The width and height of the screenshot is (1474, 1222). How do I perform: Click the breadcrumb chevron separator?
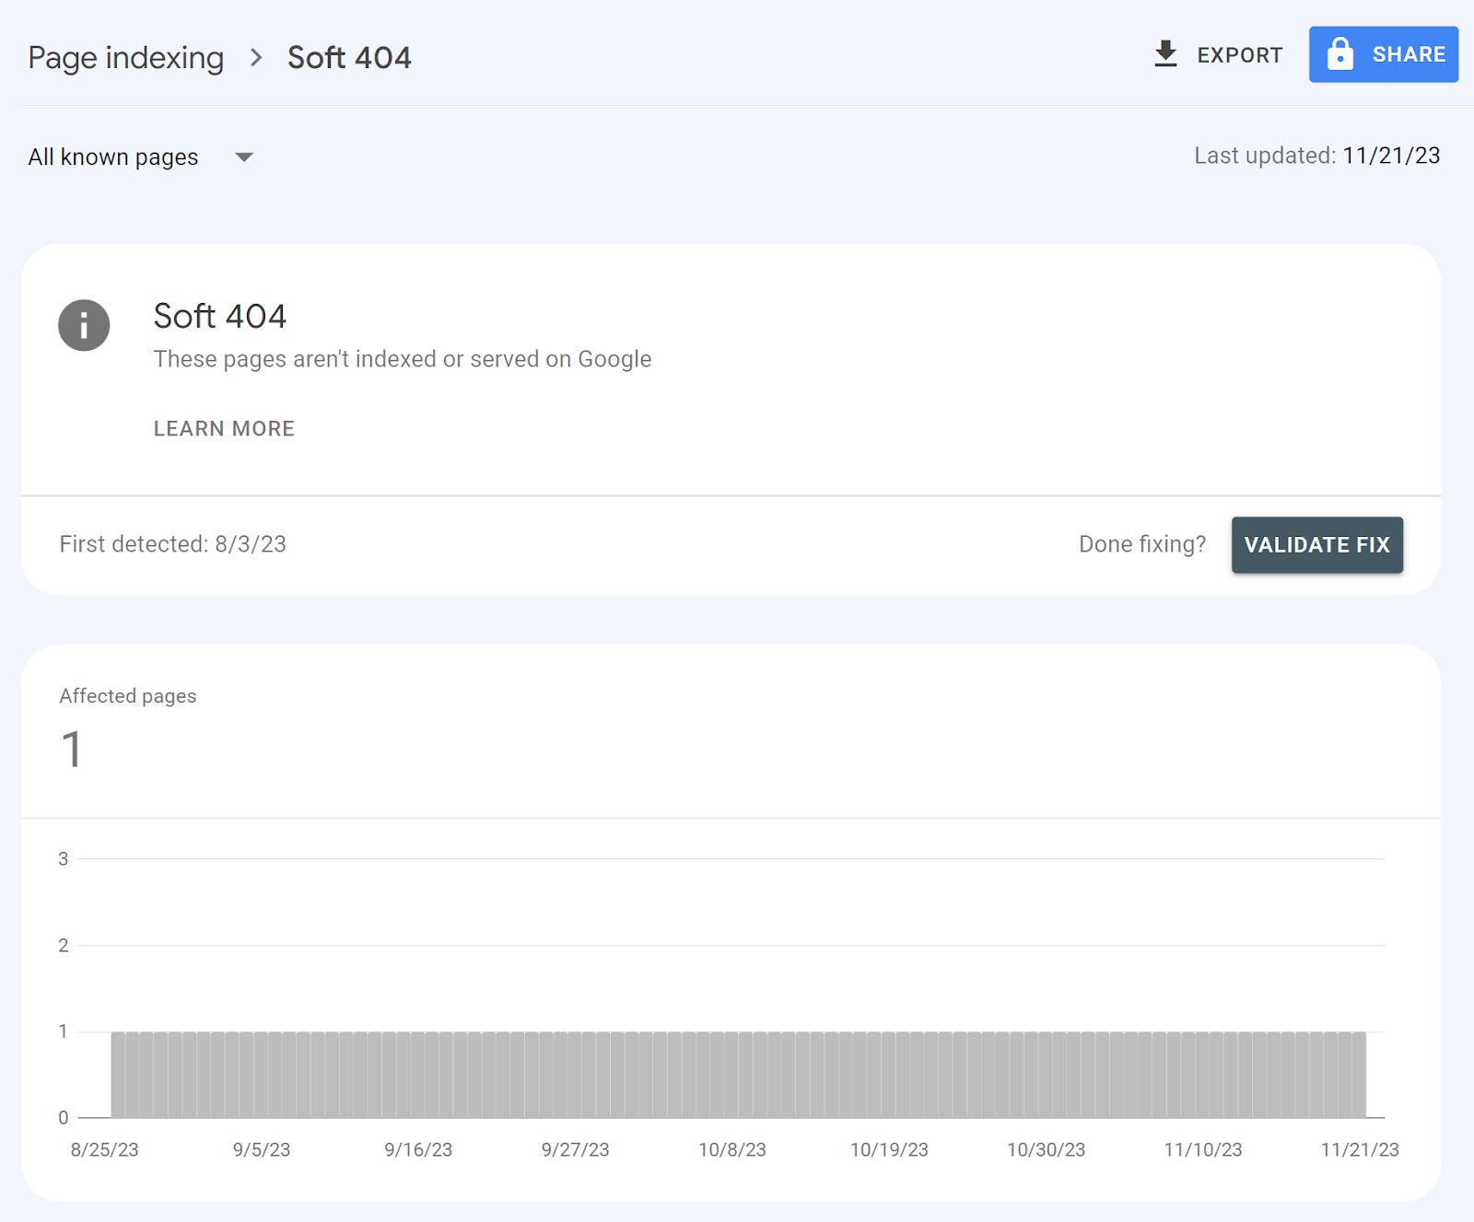pyautogui.click(x=256, y=58)
